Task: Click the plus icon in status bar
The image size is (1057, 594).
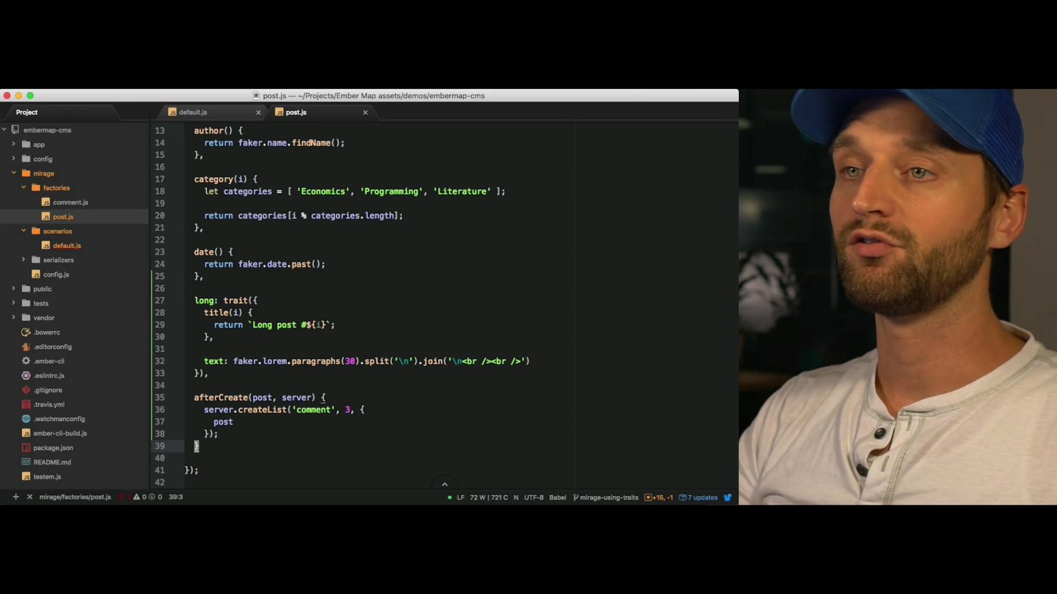Action: (16, 497)
